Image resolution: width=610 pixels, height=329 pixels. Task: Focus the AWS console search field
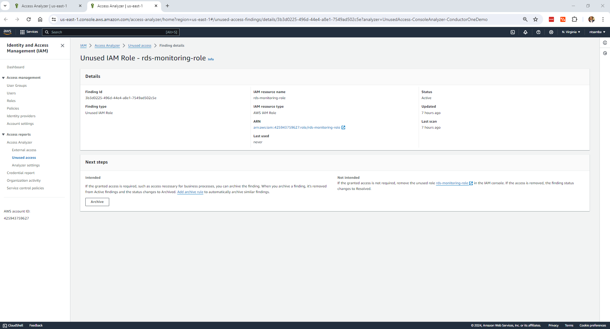pyautogui.click(x=108, y=32)
